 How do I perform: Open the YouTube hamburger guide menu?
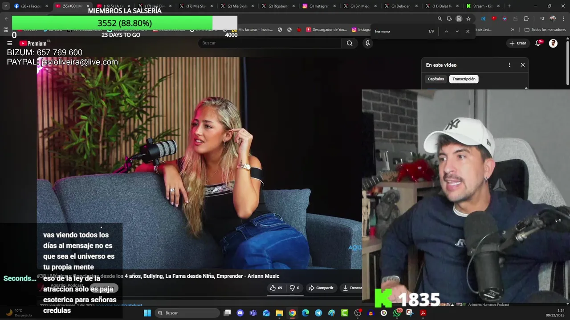[x=9, y=43]
